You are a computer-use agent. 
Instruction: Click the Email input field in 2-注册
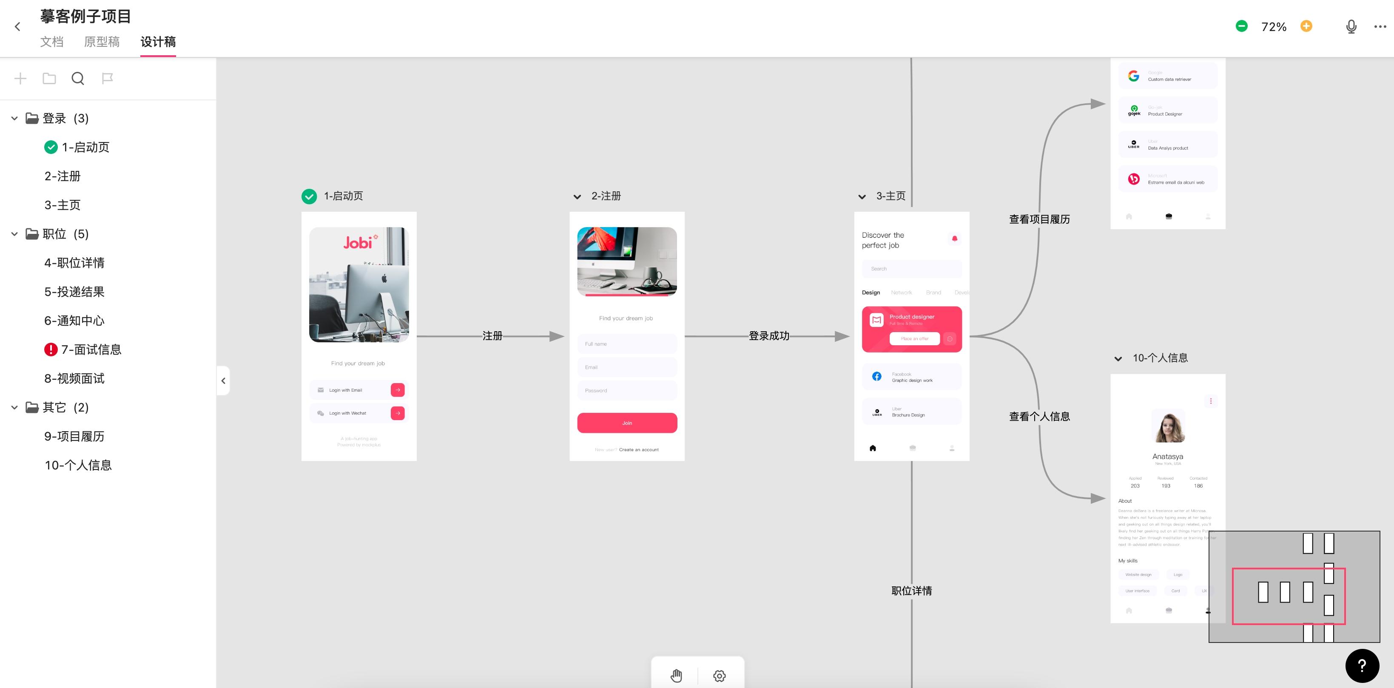tap(627, 367)
